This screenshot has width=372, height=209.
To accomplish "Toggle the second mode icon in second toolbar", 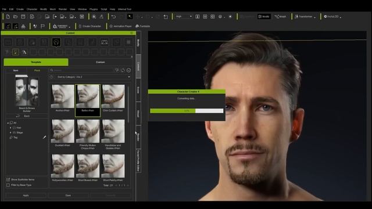I will [x=16, y=26].
